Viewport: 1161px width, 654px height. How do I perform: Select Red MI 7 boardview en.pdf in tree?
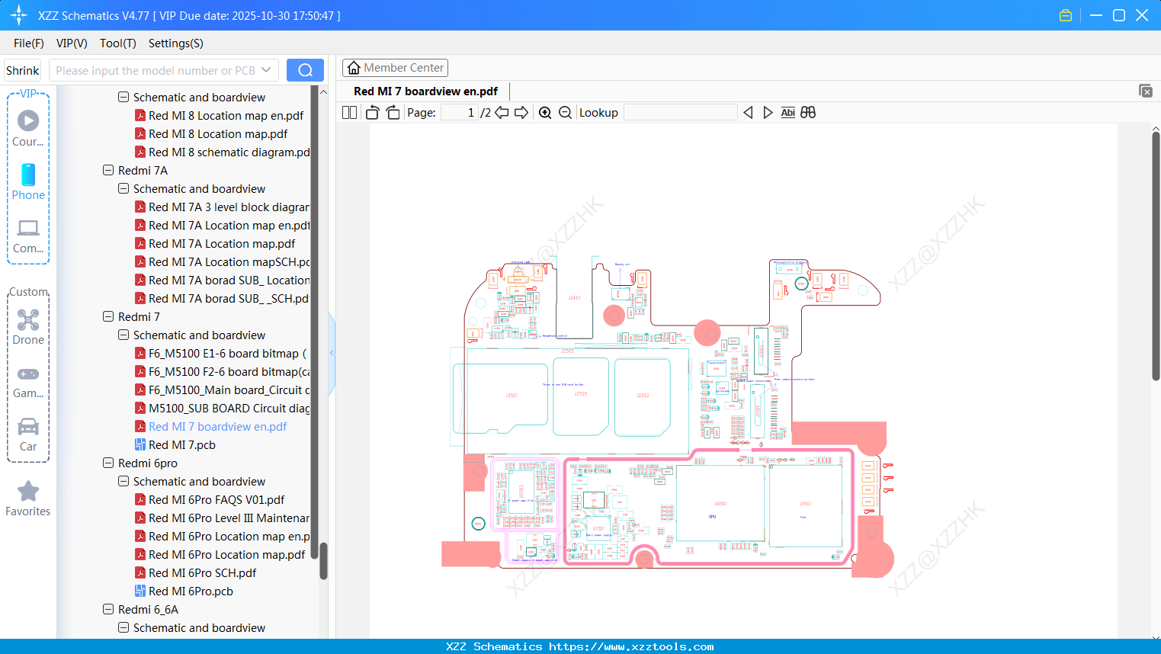pos(218,427)
